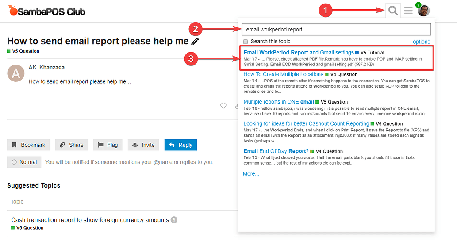Open Cash transaction report suggested topic
Image resolution: width=457 pixels, height=242 pixels.
(90, 220)
